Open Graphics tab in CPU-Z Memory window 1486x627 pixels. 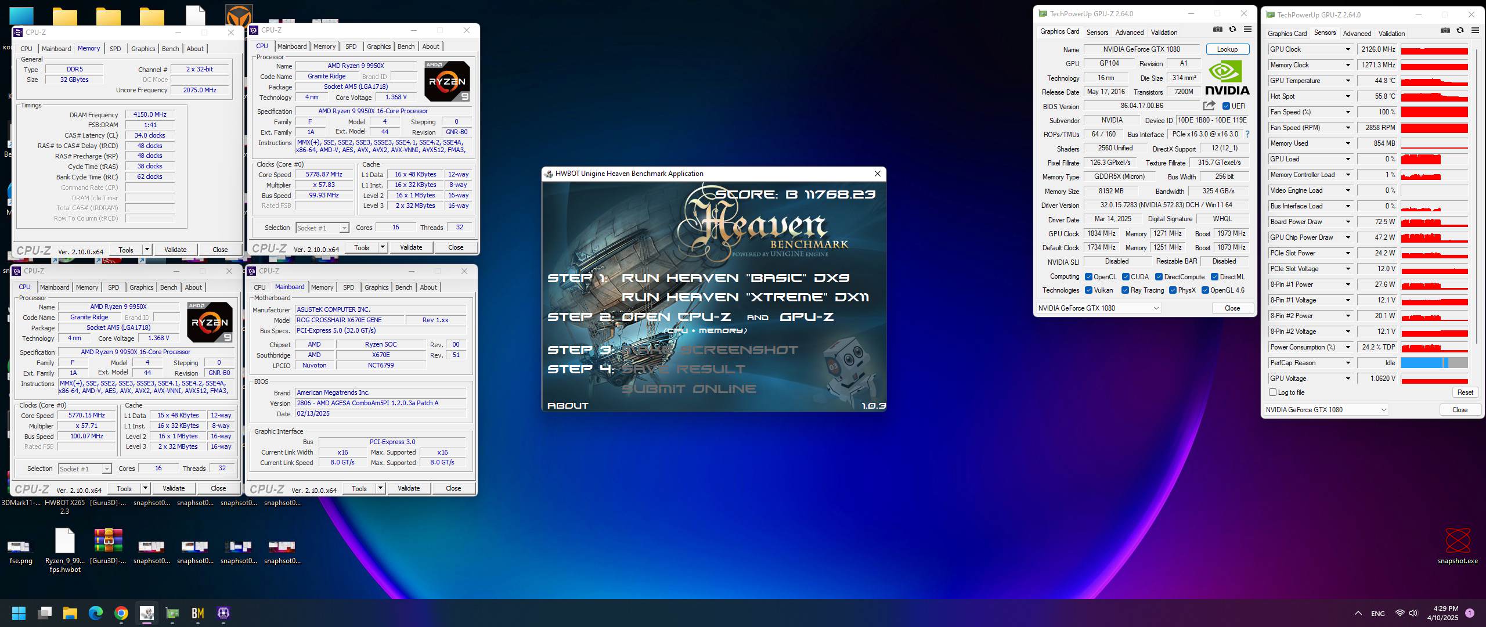click(x=143, y=49)
